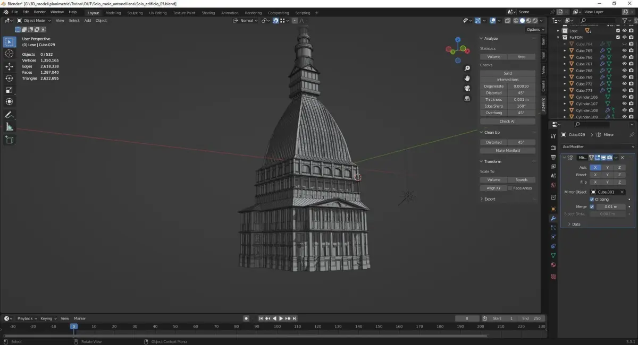Select the Cursor tool in toolbar
This screenshot has height=345, width=638.
pos(10,54)
